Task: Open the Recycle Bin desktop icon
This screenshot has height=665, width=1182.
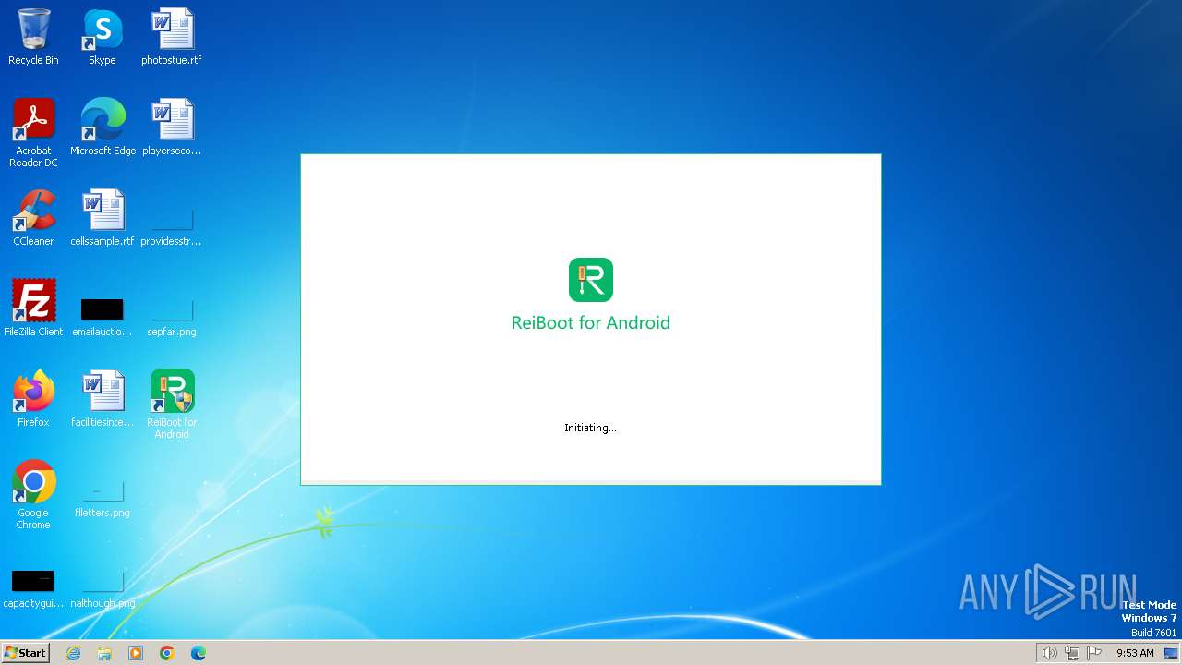Action: [x=33, y=37]
